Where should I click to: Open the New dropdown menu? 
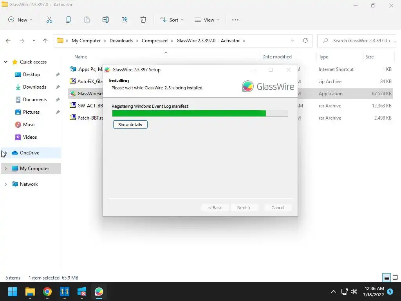point(20,20)
